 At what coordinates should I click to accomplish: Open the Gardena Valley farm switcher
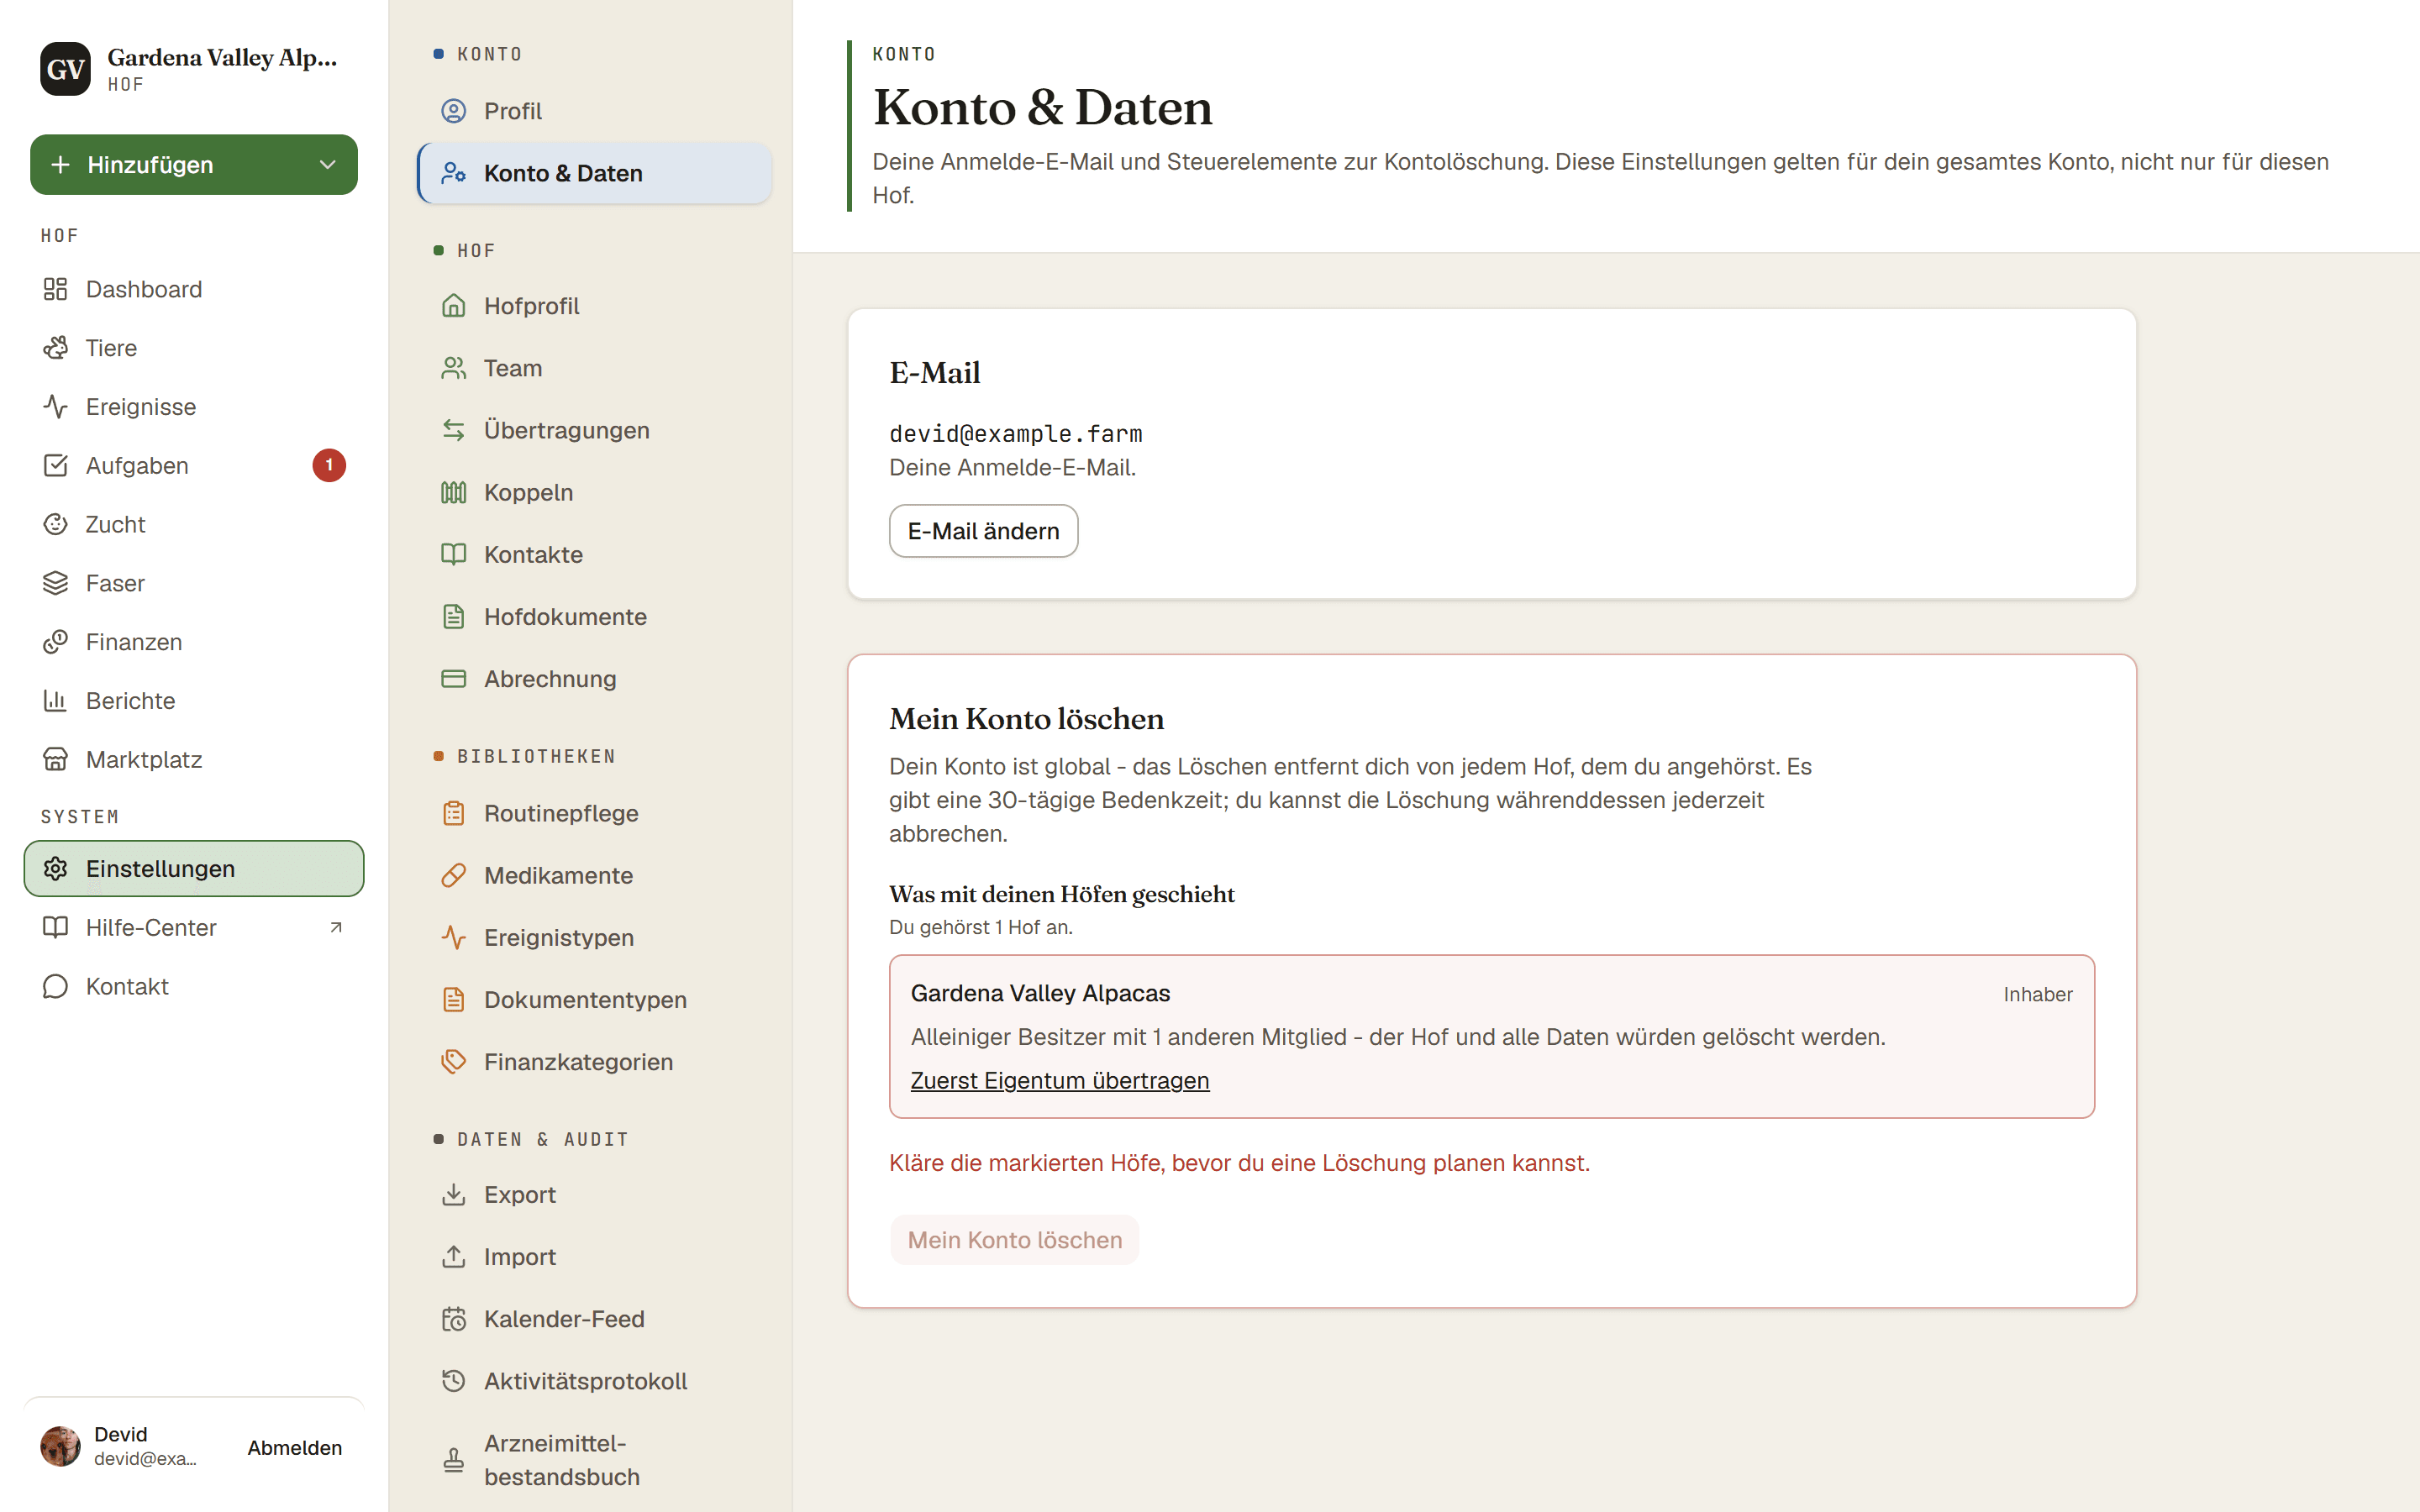pyautogui.click(x=194, y=69)
